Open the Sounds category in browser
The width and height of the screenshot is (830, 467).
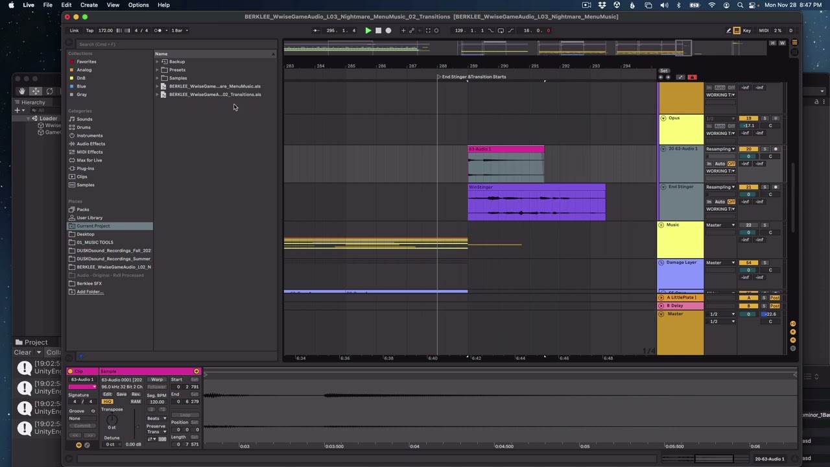(x=84, y=119)
